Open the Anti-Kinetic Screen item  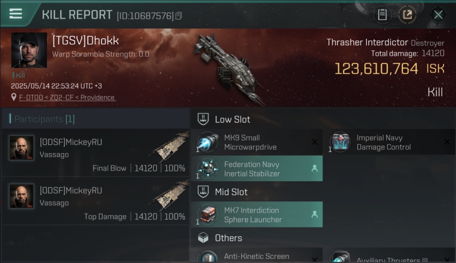click(x=256, y=256)
